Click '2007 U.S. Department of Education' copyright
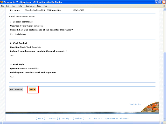The image size is (166, 124). pos(110,119)
